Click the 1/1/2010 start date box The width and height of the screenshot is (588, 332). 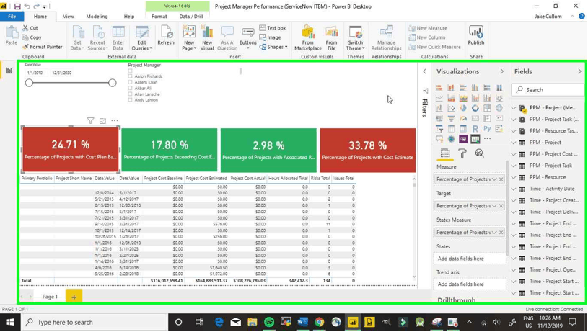tap(35, 73)
